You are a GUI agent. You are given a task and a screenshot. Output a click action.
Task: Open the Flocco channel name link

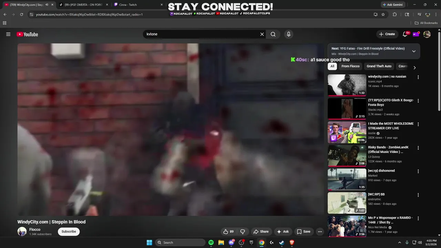(x=35, y=229)
